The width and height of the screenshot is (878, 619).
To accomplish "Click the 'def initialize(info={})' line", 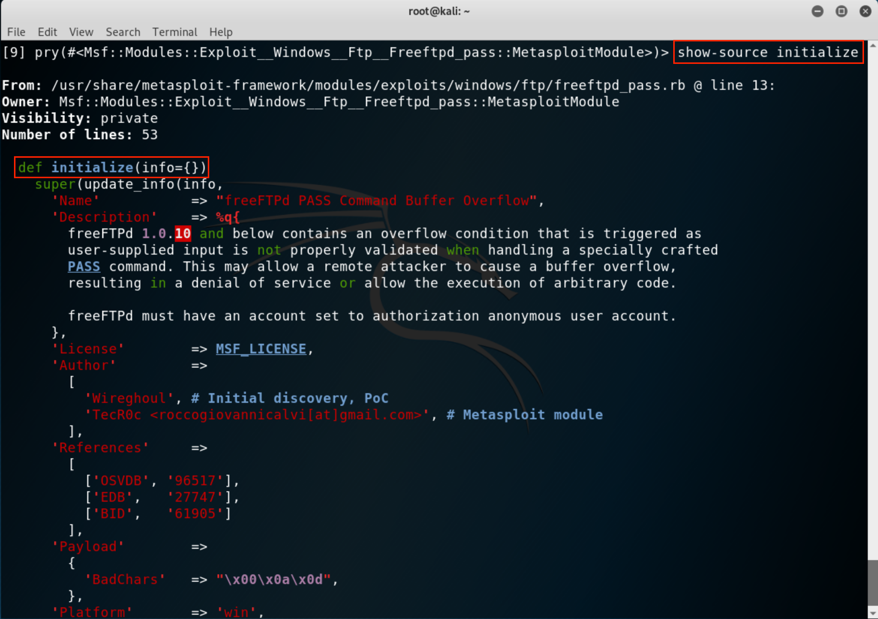I will click(x=112, y=167).
